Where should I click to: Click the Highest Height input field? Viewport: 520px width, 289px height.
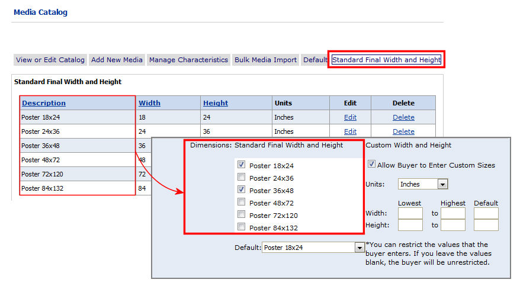point(453,225)
